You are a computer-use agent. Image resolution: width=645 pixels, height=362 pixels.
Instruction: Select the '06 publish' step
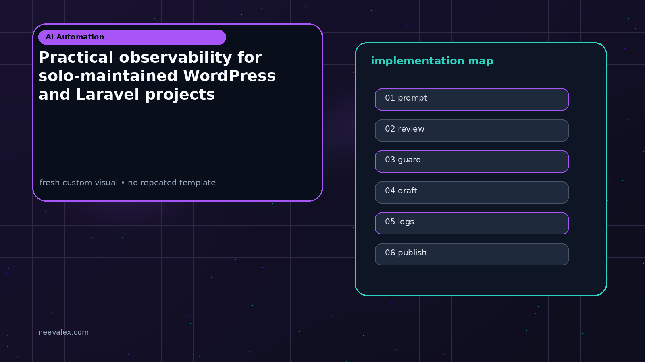coord(472,254)
